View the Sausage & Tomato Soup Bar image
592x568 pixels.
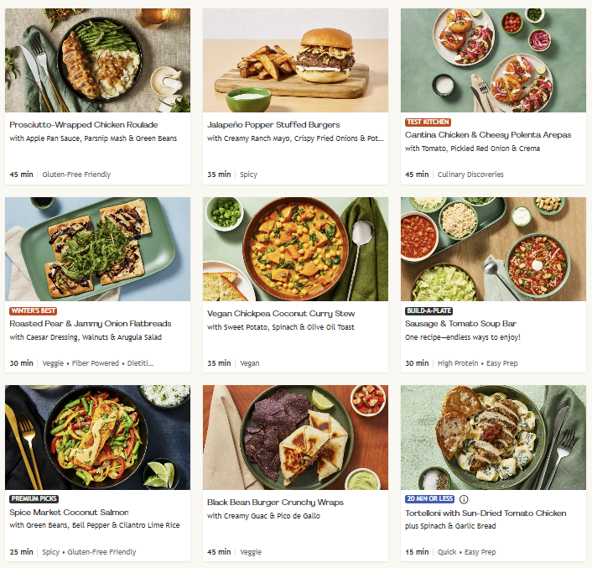tap(493, 249)
